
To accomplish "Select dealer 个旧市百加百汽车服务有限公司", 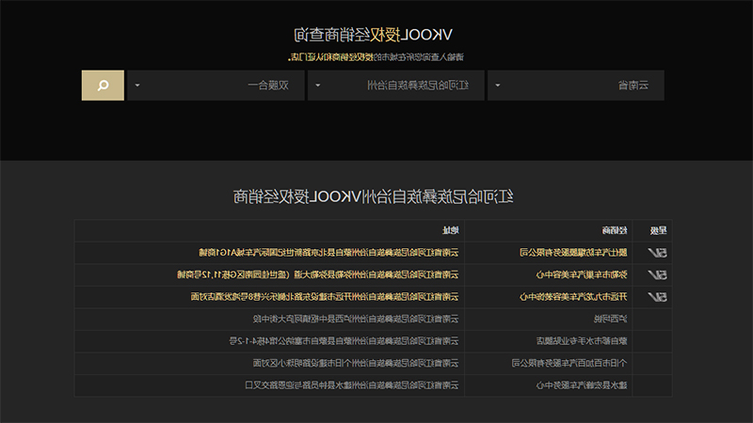I will click(x=569, y=363).
